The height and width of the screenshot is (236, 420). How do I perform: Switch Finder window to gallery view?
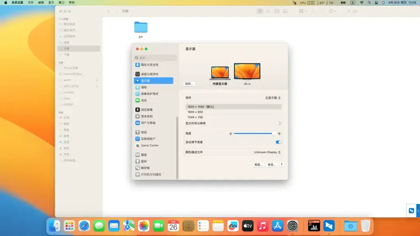tap(285, 11)
